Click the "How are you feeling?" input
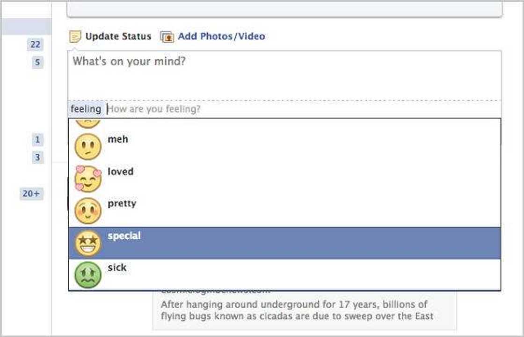Viewport: 524px width, 337px height. tap(299, 109)
